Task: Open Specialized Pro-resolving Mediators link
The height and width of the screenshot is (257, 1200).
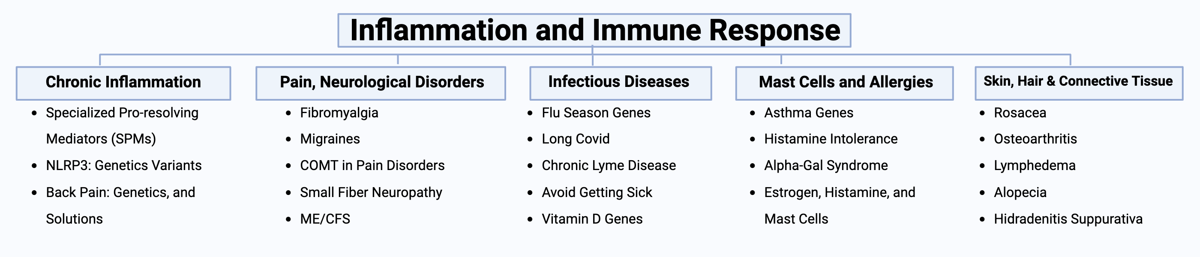Action: 122,126
